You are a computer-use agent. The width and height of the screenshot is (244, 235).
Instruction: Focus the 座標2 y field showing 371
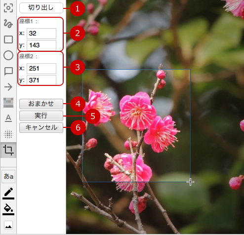click(41, 80)
